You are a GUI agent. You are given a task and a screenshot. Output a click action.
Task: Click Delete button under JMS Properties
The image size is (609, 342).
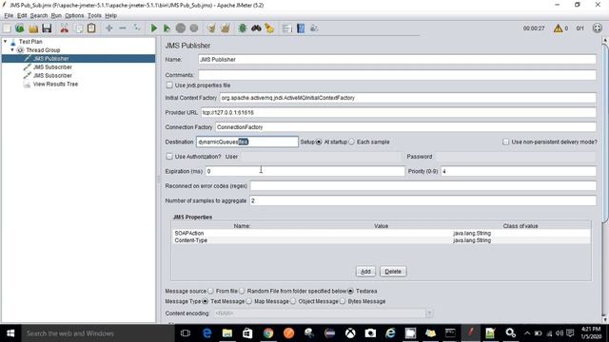[x=393, y=272]
